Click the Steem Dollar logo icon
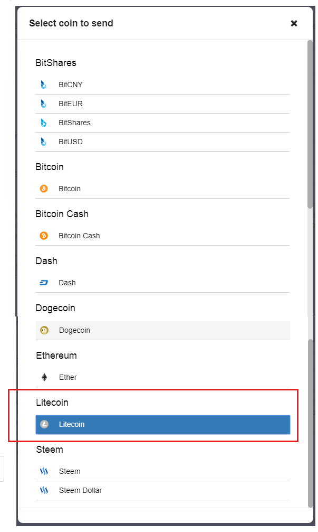Image resolution: width=318 pixels, height=532 pixels. [44, 490]
